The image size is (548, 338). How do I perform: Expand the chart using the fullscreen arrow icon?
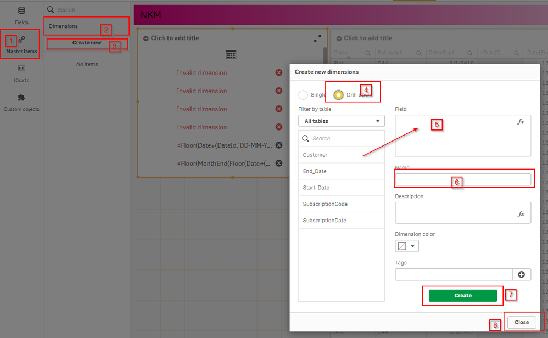[x=317, y=38]
